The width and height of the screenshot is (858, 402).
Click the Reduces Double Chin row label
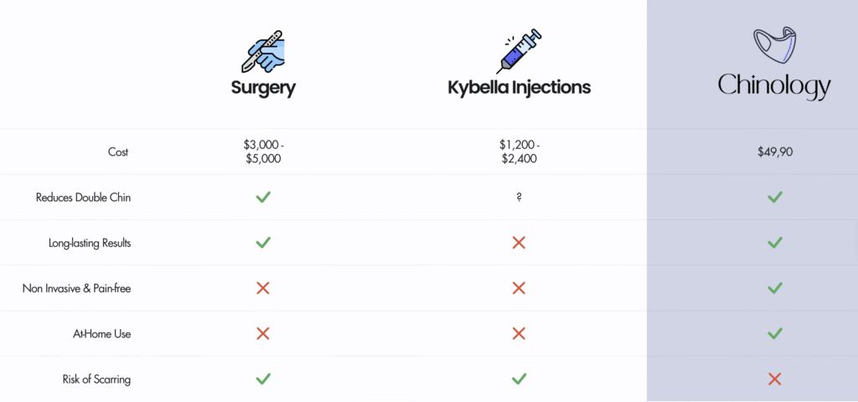(83, 198)
